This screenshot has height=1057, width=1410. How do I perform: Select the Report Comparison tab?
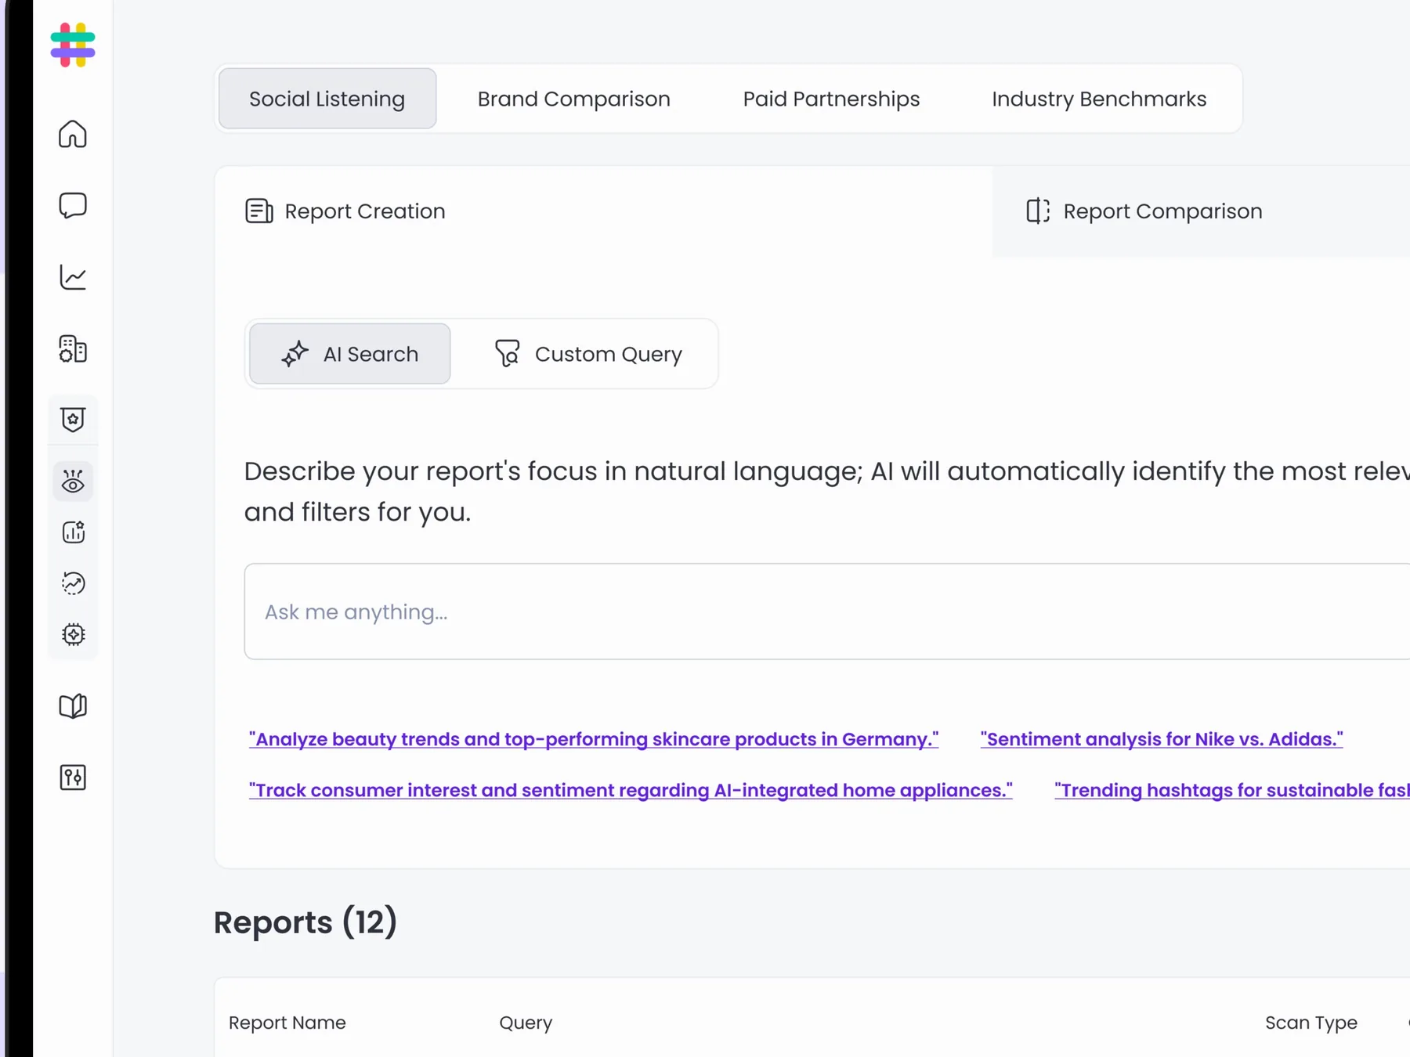tap(1200, 211)
